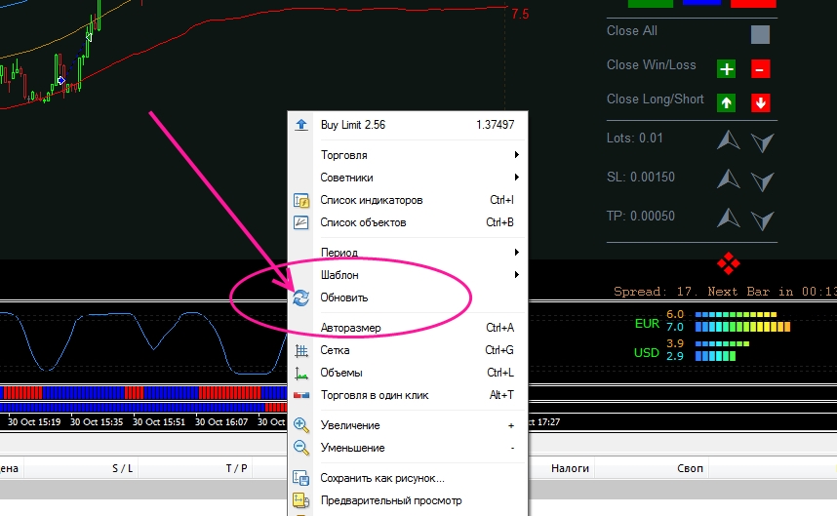
Task: Click the SL: 0.00150 label
Action: [x=641, y=178]
